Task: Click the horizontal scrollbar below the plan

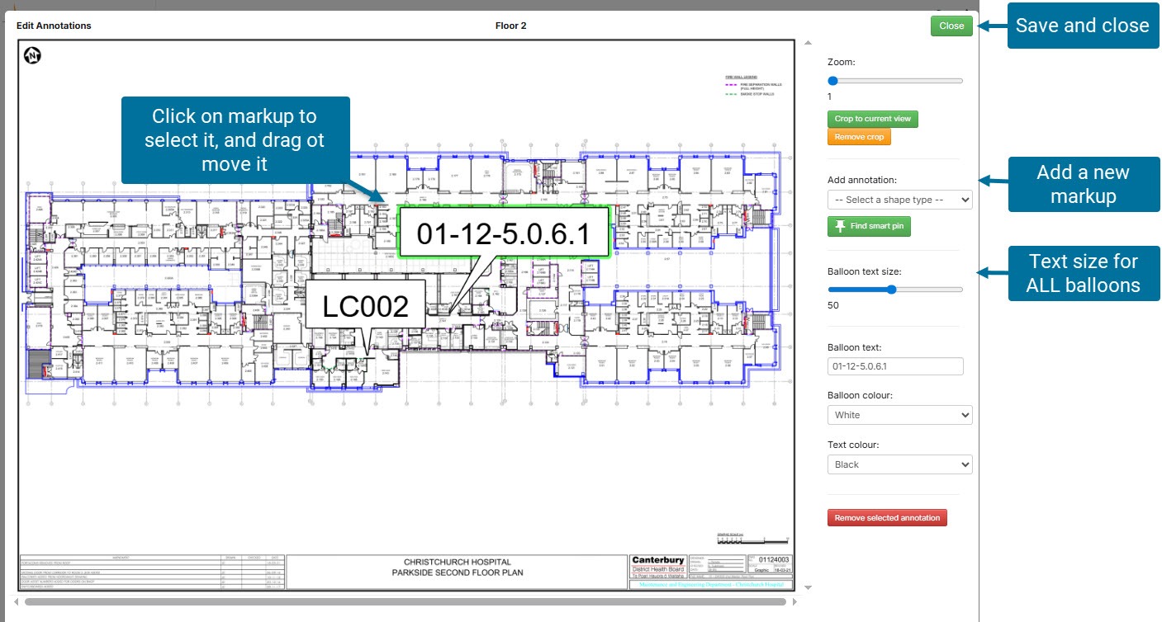Action: point(405,601)
